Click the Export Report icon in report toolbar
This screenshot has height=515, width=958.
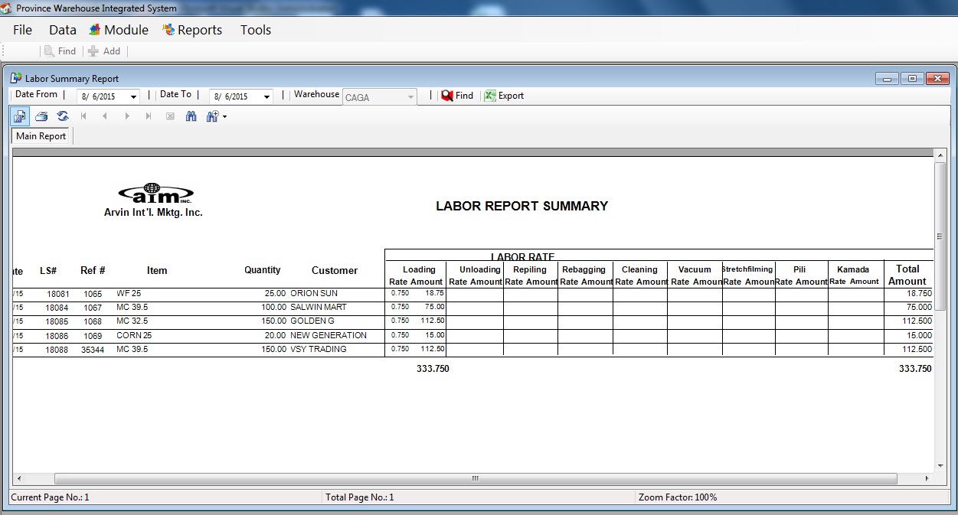[20, 116]
